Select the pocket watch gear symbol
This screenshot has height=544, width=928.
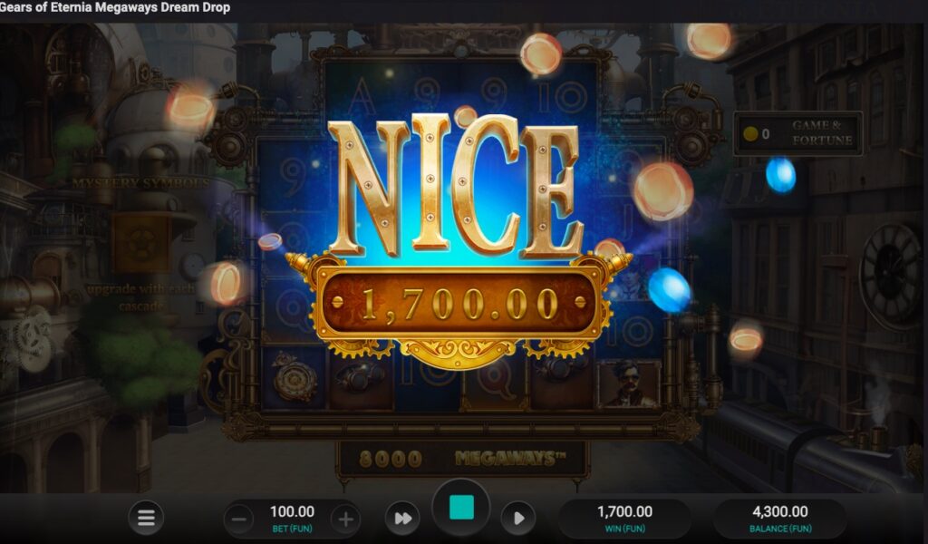[x=295, y=379]
